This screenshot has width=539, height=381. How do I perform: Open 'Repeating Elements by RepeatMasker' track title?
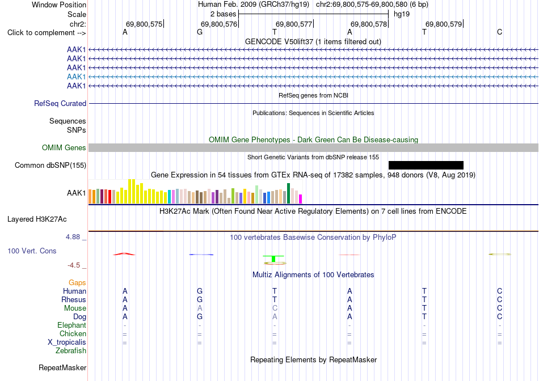coord(313,359)
